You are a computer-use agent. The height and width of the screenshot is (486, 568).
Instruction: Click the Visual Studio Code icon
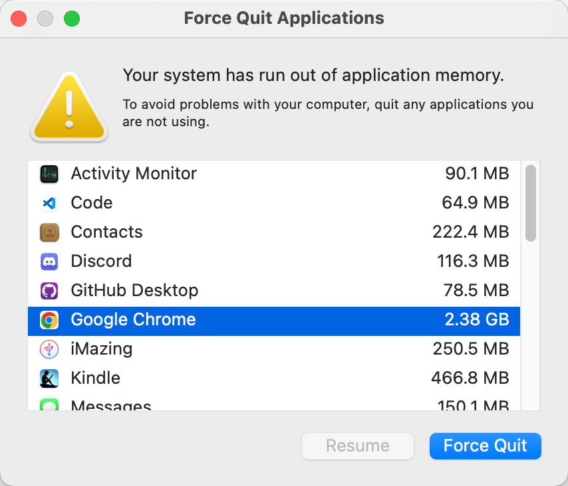click(49, 203)
